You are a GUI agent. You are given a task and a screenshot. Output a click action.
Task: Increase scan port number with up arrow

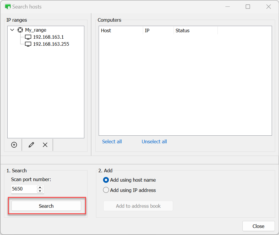[40, 187]
